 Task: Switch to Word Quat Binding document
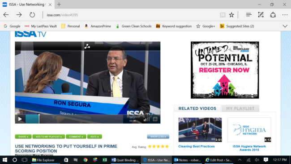[x=125, y=160]
